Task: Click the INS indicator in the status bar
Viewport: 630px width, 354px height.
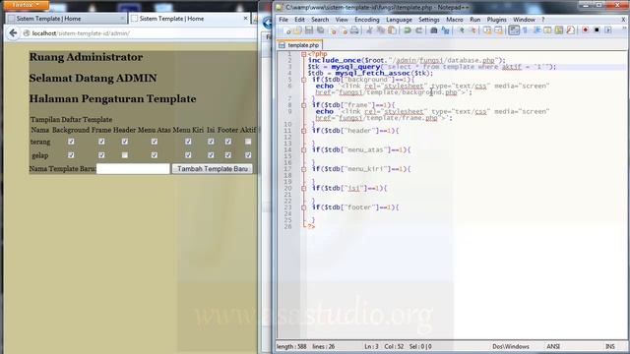Action: [x=610, y=346]
